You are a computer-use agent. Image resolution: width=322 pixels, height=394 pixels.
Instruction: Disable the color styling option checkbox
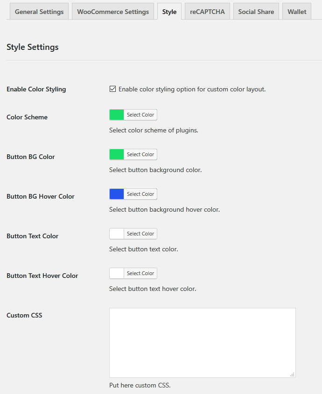click(112, 88)
